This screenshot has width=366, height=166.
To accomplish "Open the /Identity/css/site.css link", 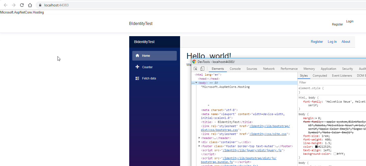I will coord(268,134).
